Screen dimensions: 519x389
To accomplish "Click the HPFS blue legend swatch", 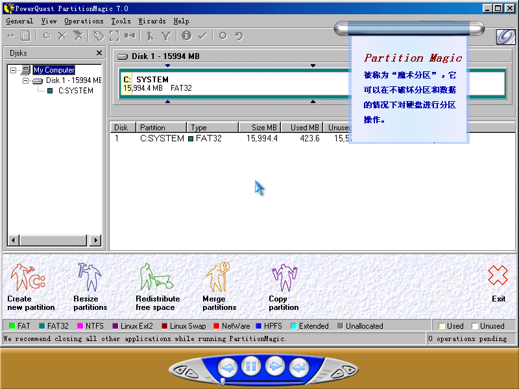I will pos(259,326).
